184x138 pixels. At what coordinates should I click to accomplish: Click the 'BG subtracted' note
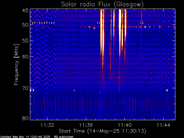click(64, 137)
